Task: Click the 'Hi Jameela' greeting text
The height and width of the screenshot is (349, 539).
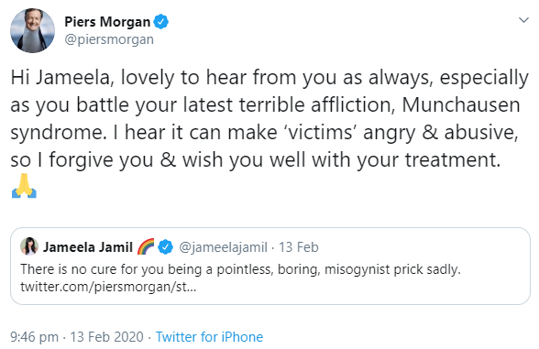Action: point(60,78)
